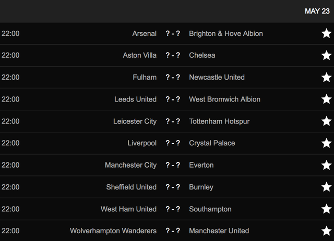This screenshot has width=334, height=241.
Task: Select the Chelsea team name
Action: 202,55
